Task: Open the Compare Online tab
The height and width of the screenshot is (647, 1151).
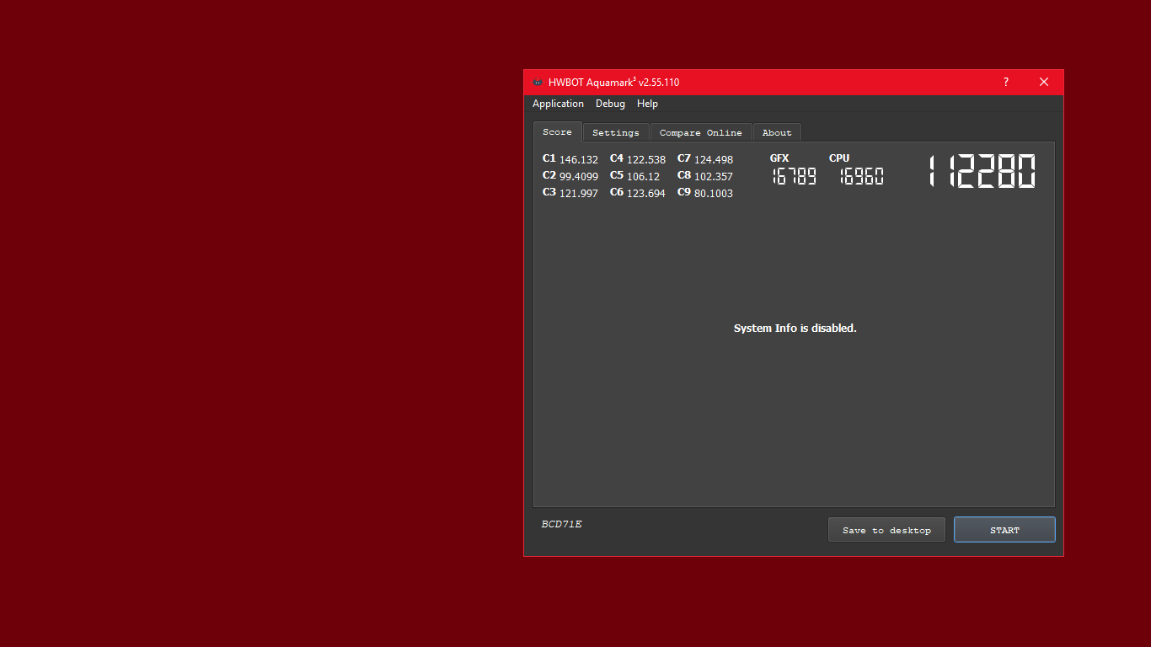Action: click(700, 133)
